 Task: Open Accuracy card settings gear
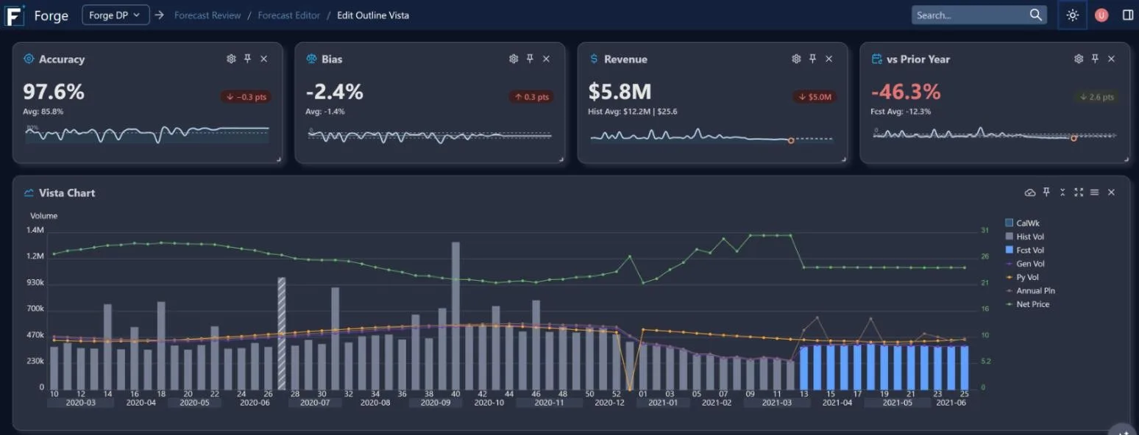pos(231,59)
